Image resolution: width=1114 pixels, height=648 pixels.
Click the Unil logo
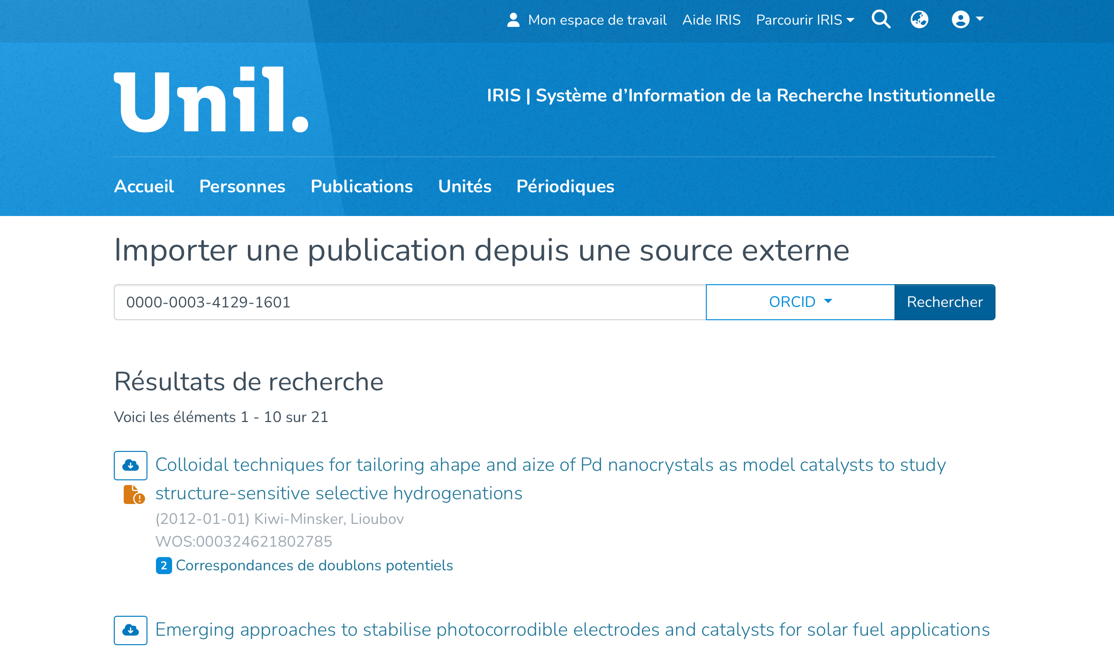(211, 100)
